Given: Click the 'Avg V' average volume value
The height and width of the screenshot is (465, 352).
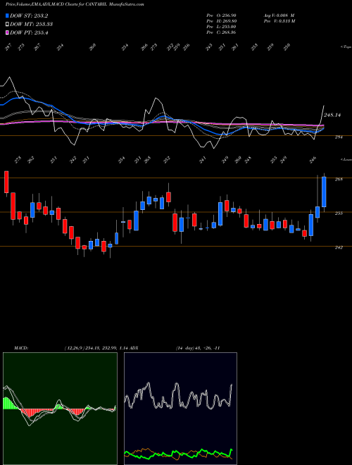Looking at the screenshot, I should pos(279,15).
